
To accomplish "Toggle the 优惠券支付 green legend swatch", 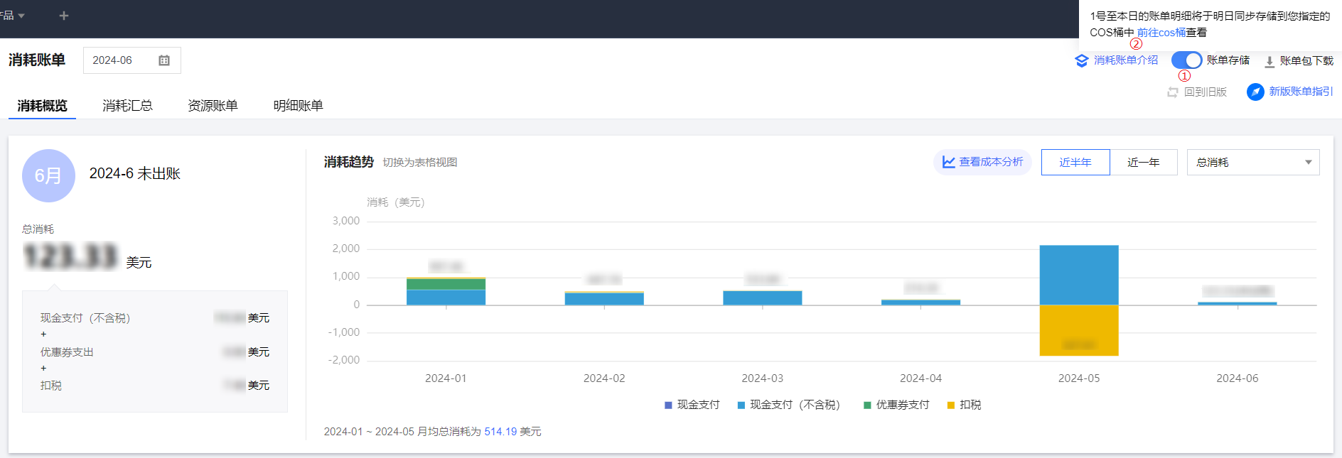I will click(867, 405).
